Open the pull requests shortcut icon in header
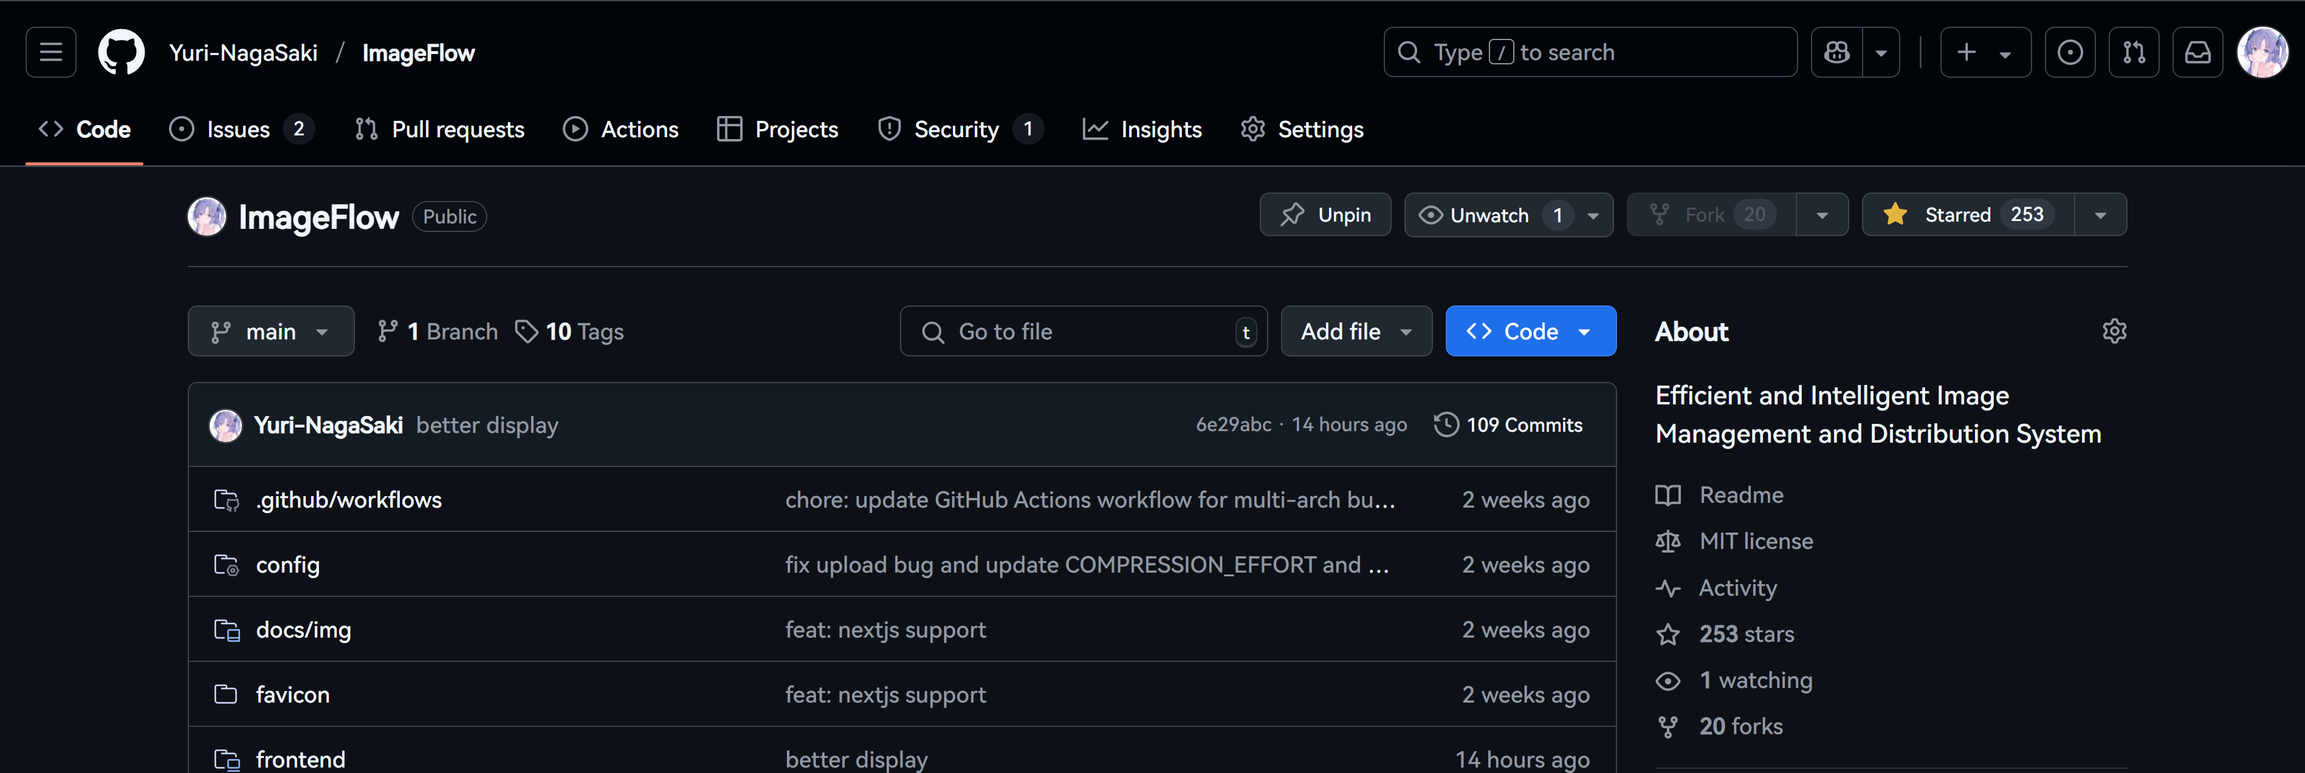This screenshot has width=2305, height=773. pyautogui.click(x=2133, y=53)
